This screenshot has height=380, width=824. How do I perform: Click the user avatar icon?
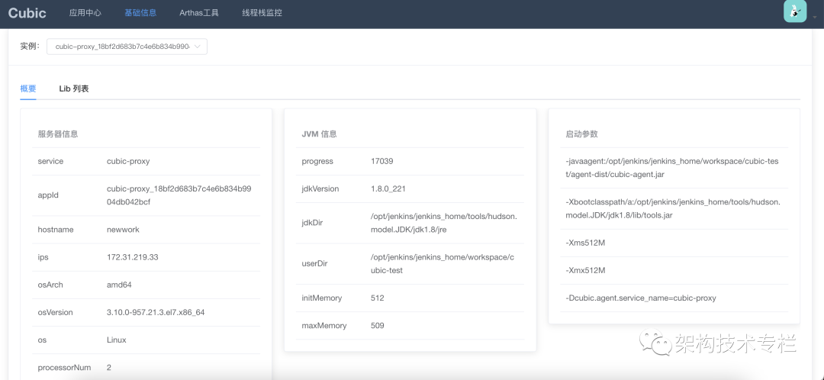point(795,11)
